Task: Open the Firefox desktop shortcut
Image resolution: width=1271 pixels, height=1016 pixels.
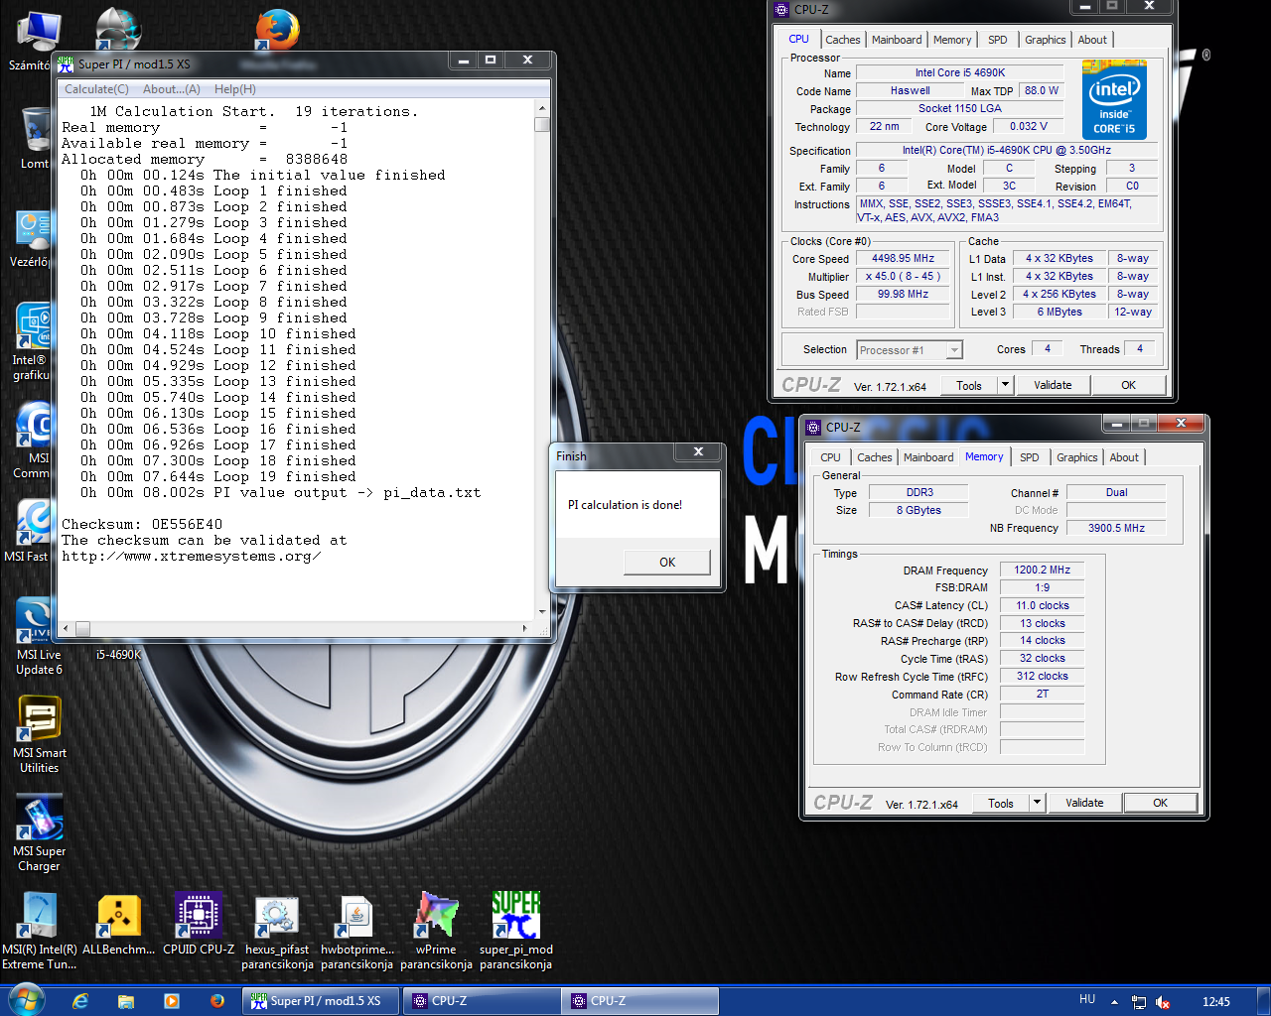Action: point(277,30)
